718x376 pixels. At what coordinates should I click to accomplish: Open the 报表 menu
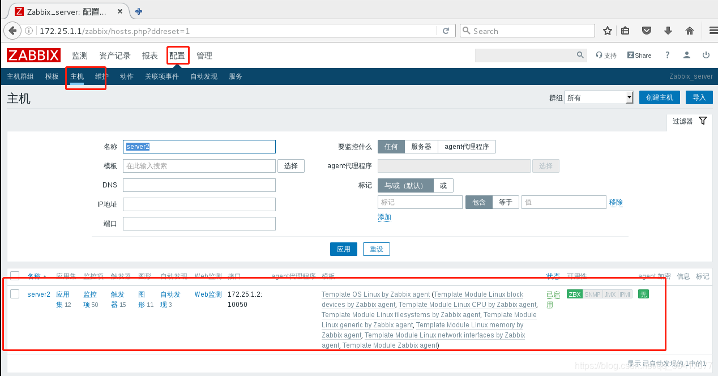[x=150, y=55]
